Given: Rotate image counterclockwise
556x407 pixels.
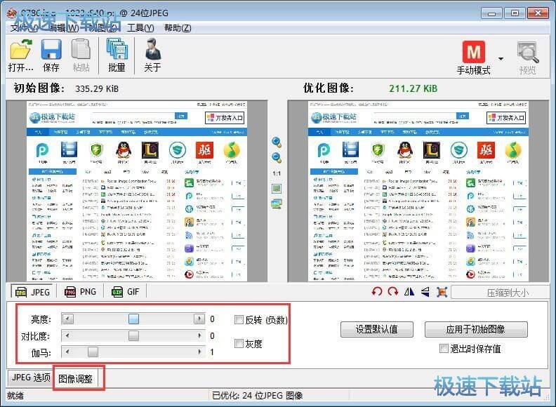Looking at the screenshot, I should tap(377, 292).
